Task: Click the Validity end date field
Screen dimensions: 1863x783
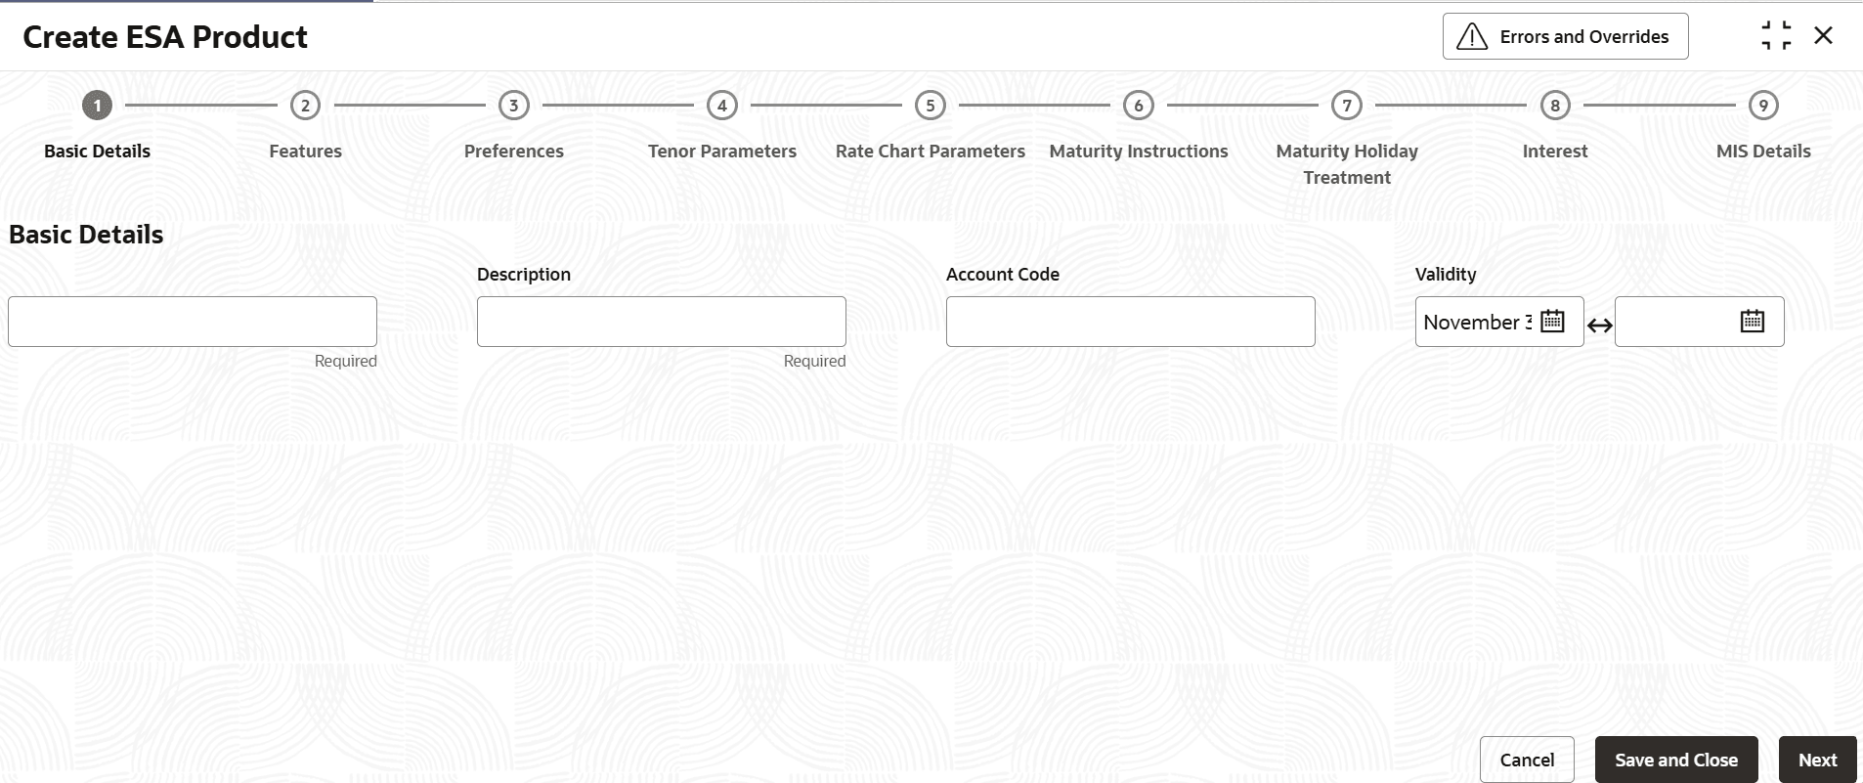Action: tap(1676, 322)
